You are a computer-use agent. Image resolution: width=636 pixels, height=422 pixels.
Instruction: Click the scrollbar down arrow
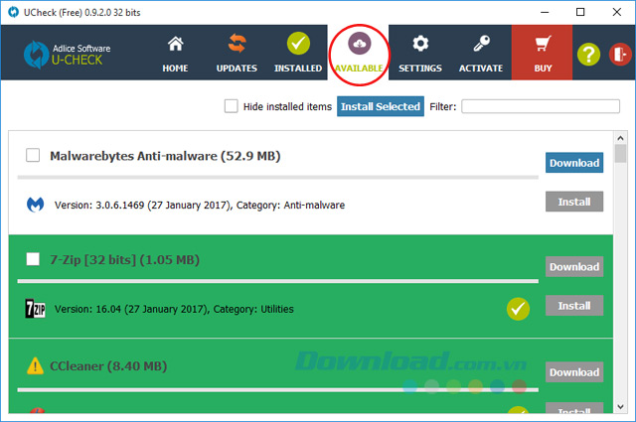tap(620, 406)
